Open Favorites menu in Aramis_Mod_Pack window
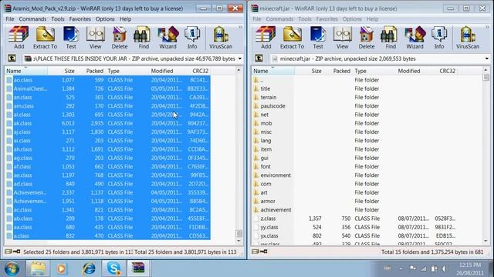 point(80,19)
